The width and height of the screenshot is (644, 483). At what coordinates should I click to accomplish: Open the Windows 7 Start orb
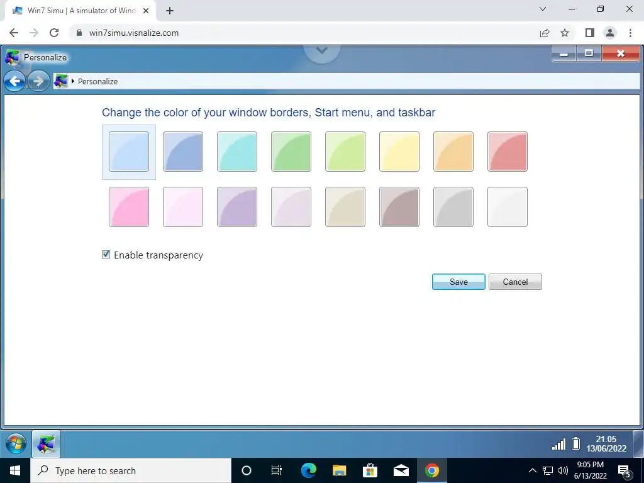point(16,444)
